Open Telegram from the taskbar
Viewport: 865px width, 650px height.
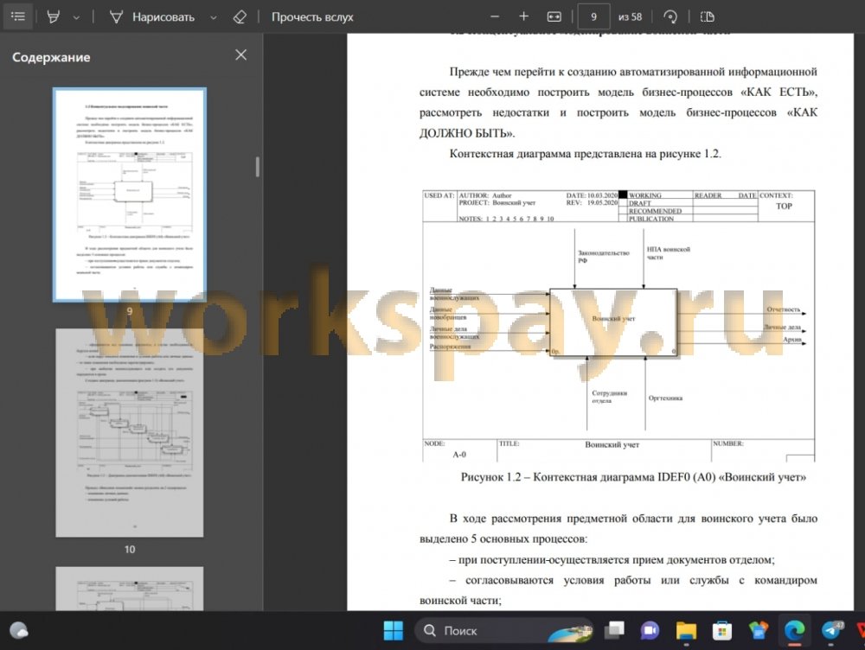[830, 630]
